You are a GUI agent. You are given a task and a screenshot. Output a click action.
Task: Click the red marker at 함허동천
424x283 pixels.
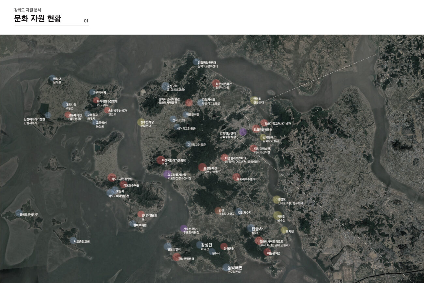(x=224, y=246)
